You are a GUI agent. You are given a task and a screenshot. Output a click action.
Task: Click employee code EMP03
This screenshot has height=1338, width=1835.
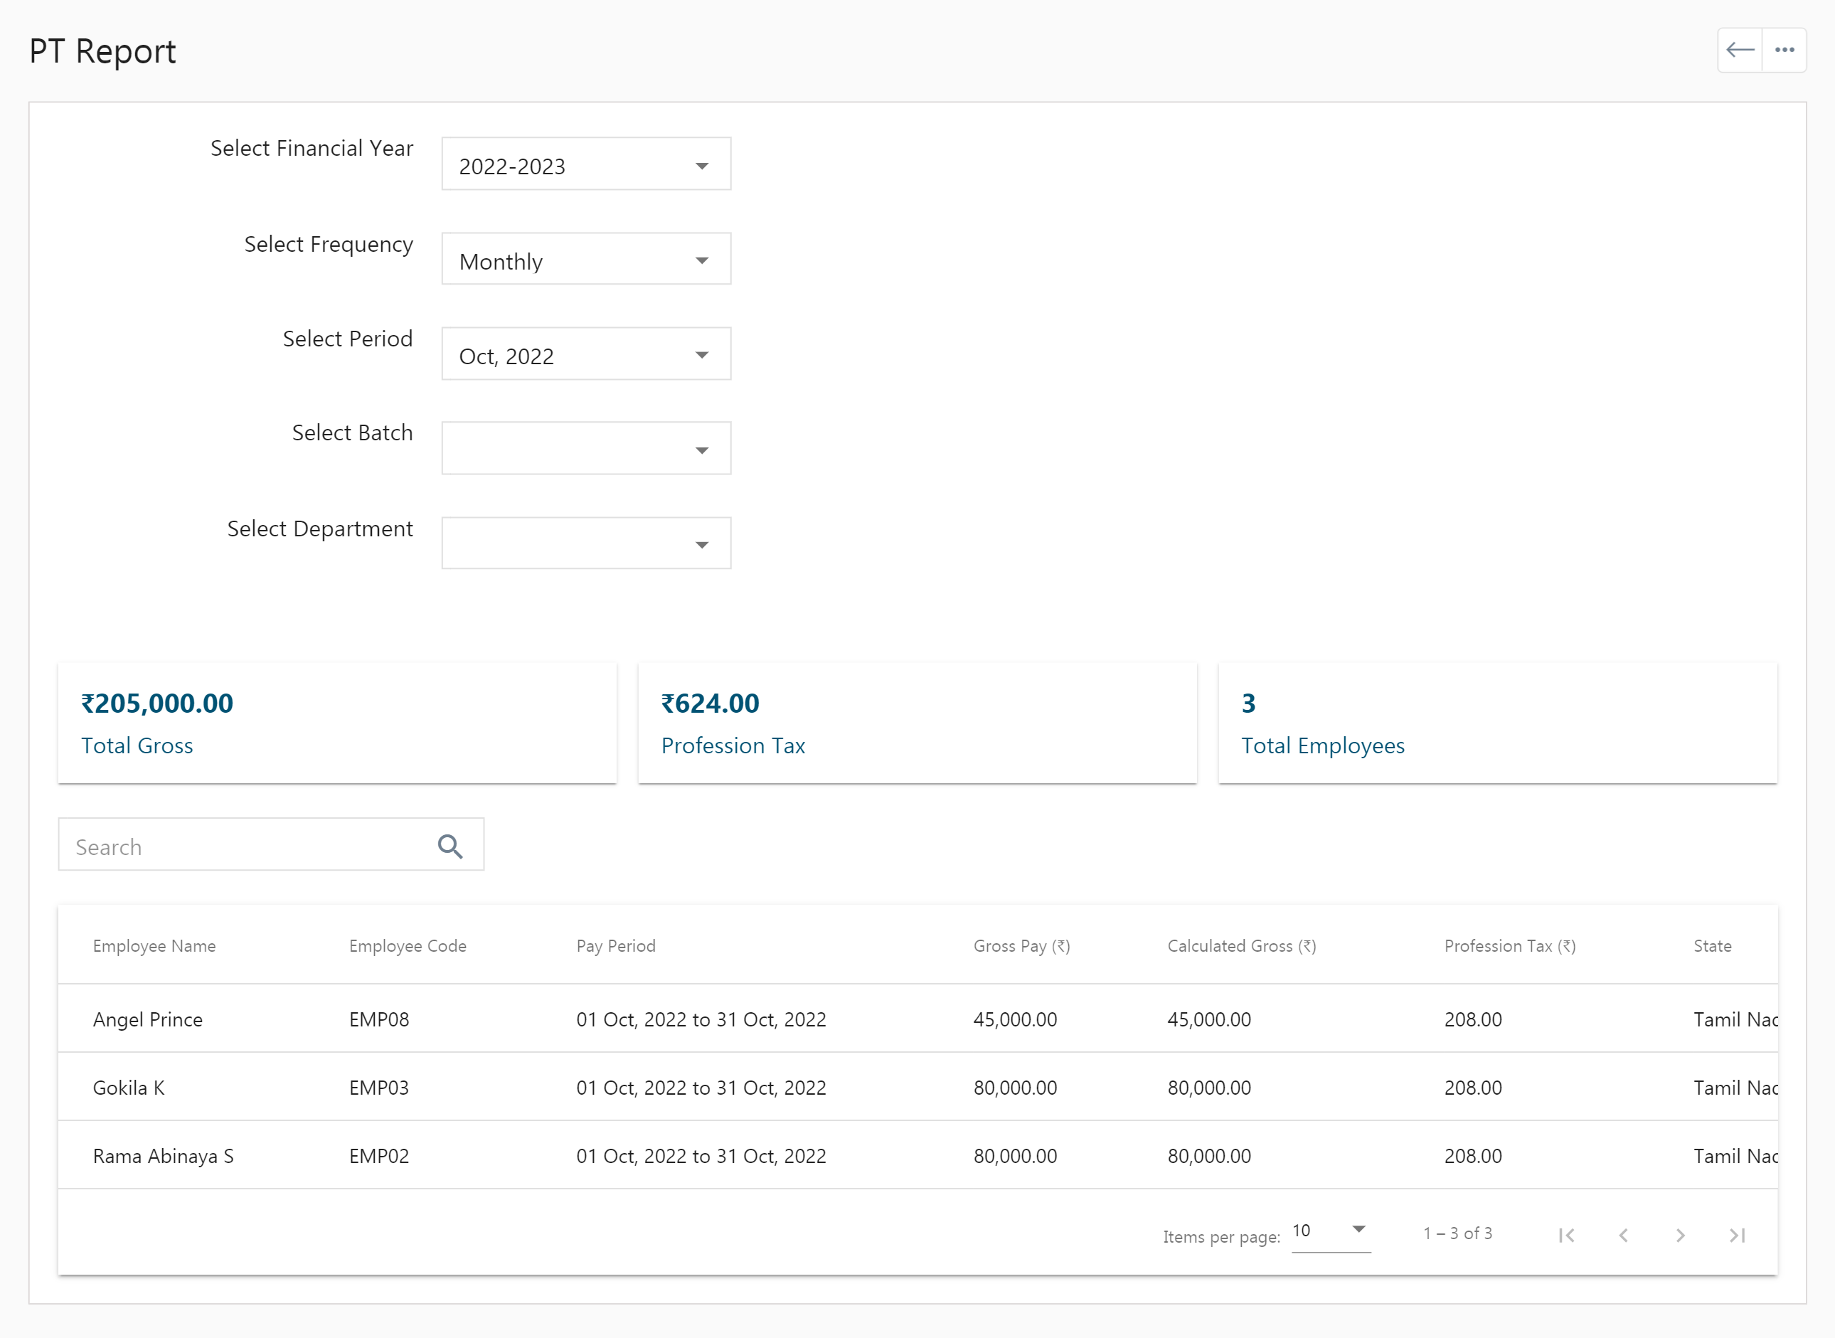pos(379,1088)
